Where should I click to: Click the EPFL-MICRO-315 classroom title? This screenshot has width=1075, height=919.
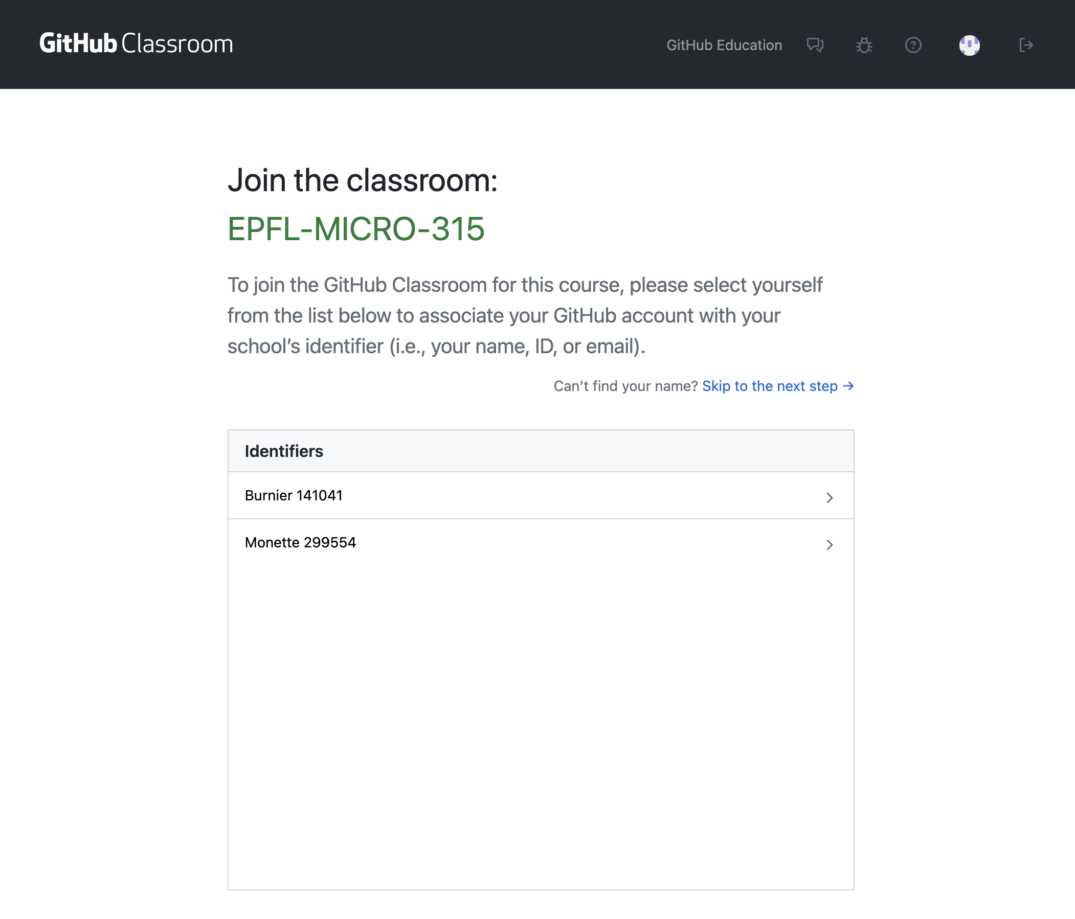(356, 228)
